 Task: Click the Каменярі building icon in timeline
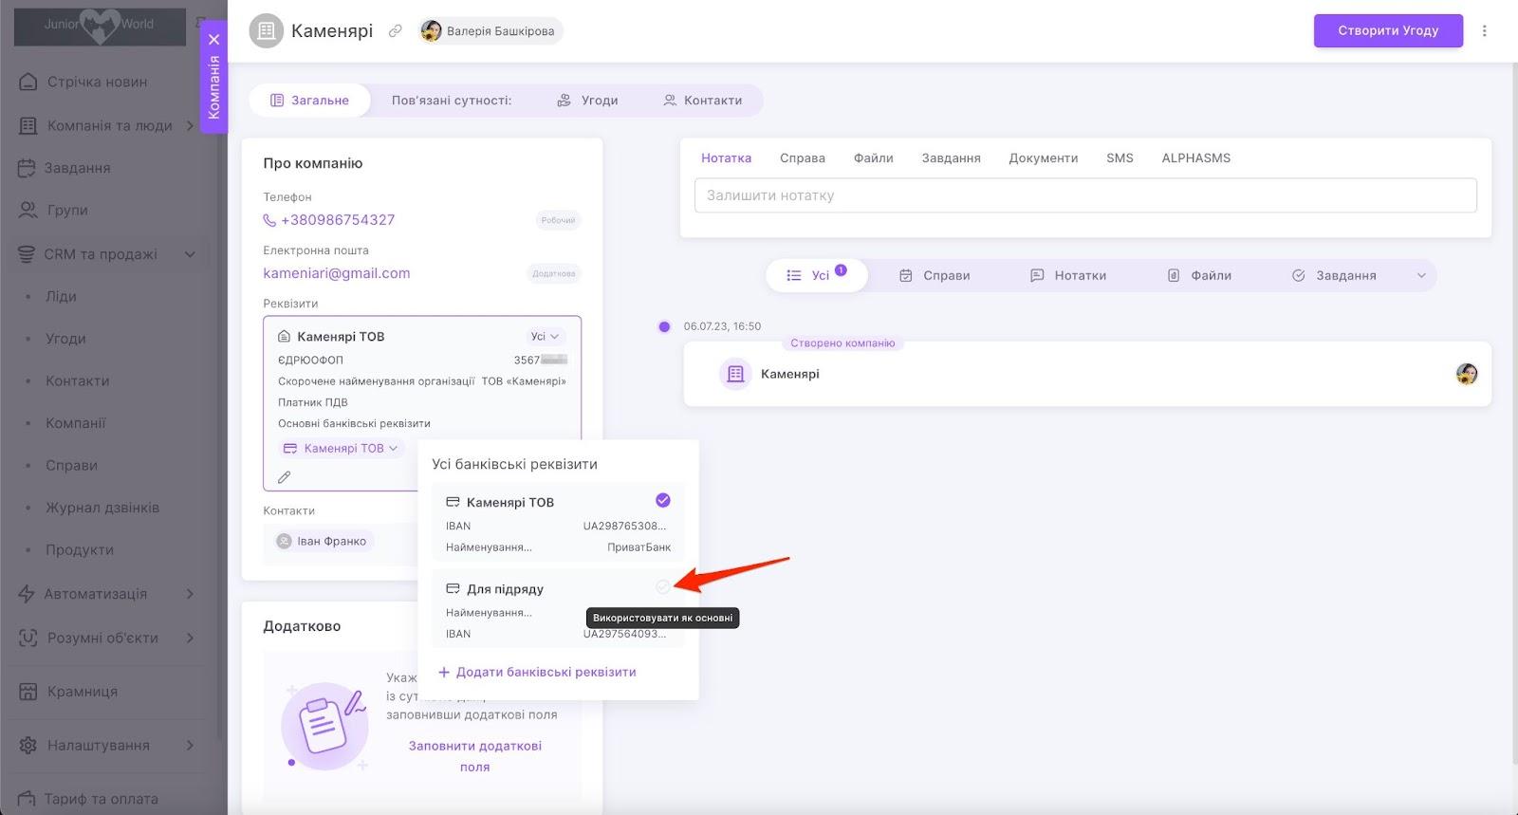point(735,374)
